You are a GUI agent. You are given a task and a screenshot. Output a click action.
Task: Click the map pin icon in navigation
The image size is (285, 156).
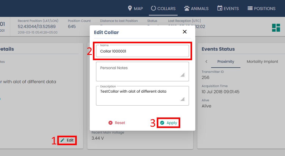coord(130,8)
